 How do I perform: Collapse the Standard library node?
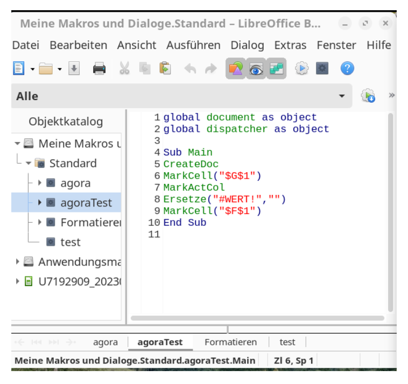pos(29,163)
